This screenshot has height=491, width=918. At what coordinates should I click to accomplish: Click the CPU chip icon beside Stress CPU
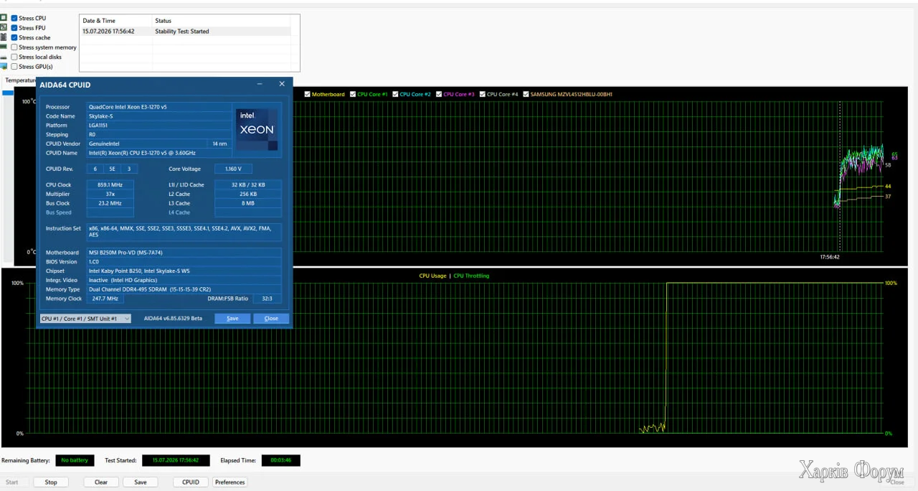tap(4, 18)
